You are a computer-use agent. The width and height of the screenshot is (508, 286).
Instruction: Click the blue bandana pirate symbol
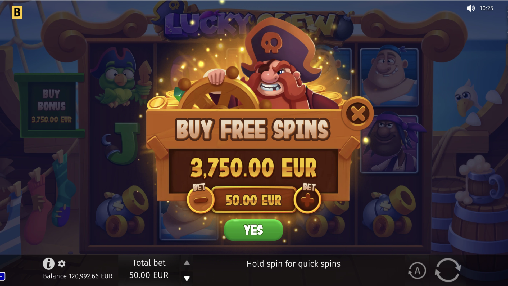[x=389, y=77]
